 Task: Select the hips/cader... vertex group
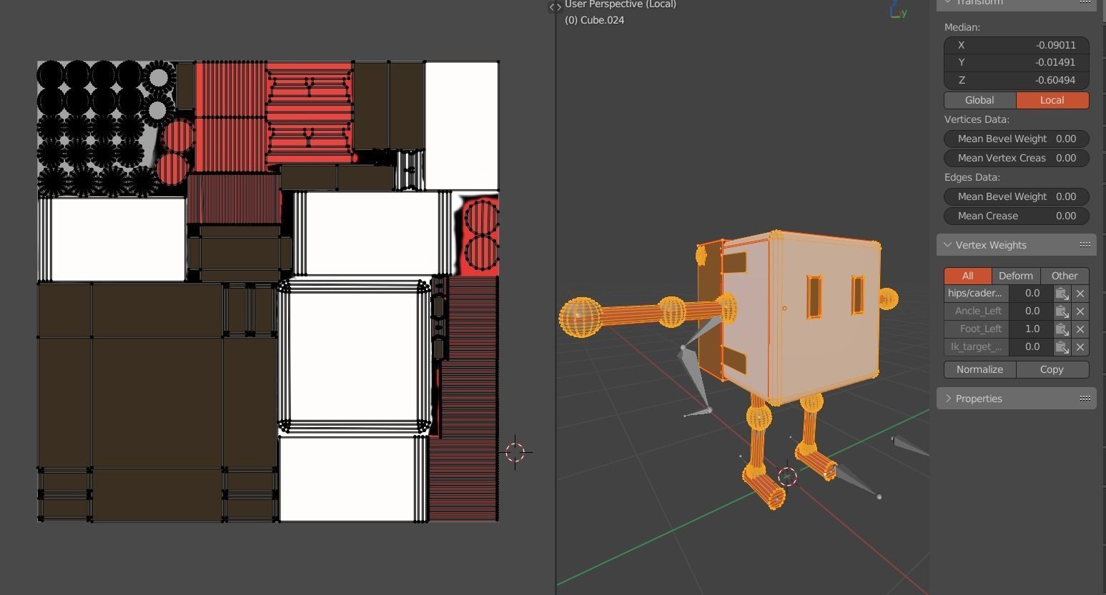click(975, 294)
